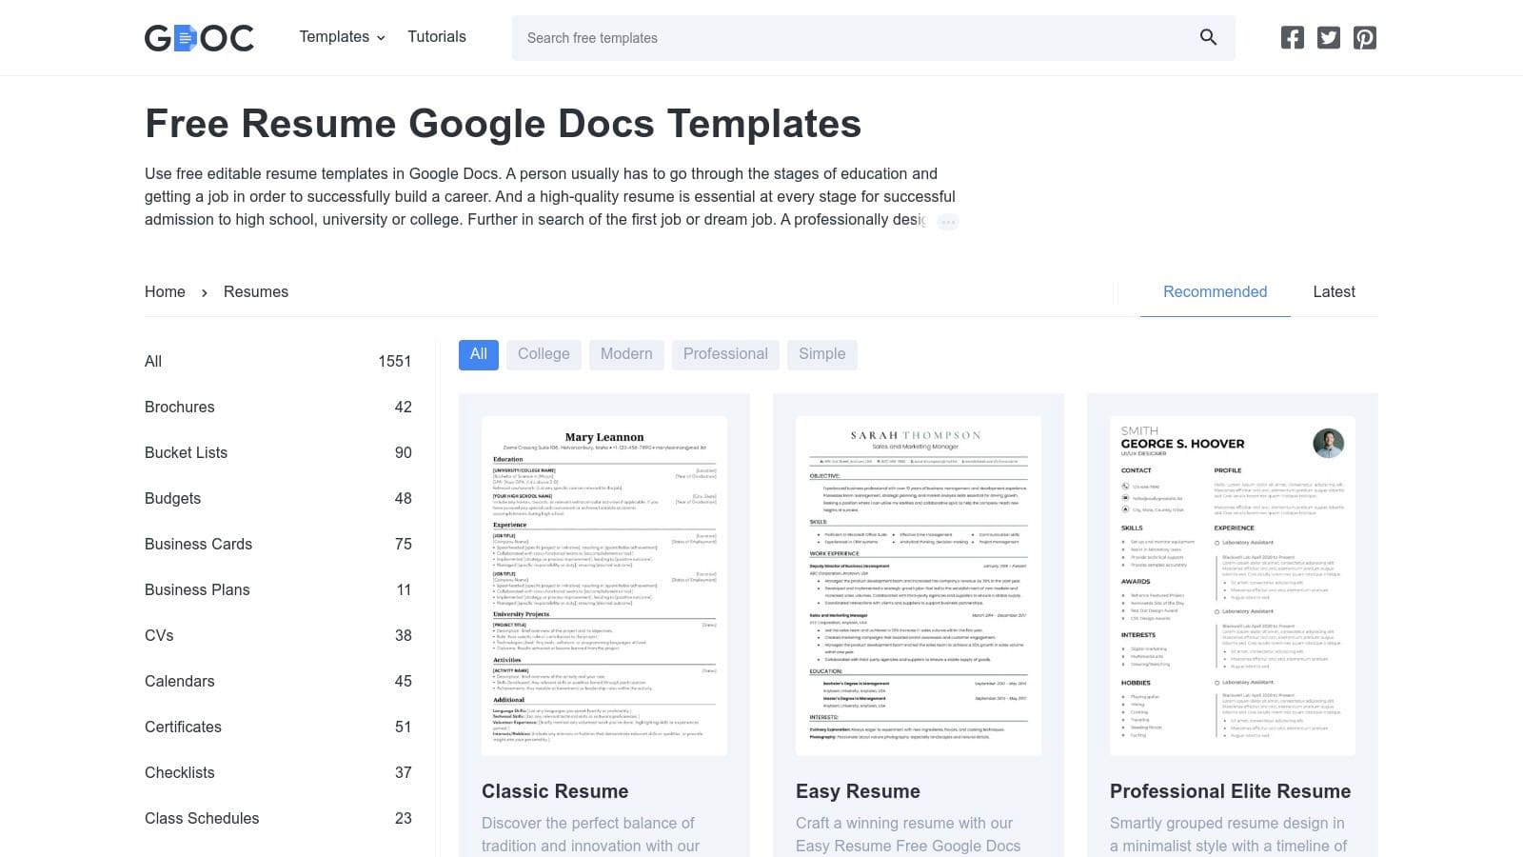Viewport: 1523px width, 857px height.
Task: Expand the truncated description via the ellipsis
Action: (x=948, y=221)
